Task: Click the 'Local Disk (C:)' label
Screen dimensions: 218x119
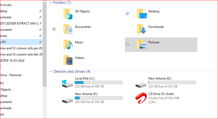Action: pos(85,78)
